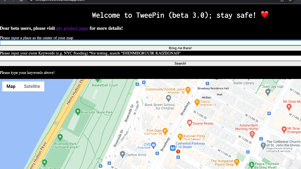Viewport: 301px width, 169px height.
Task: Click the Cathedral Parkway subway M icon
Action: [x=173, y=148]
